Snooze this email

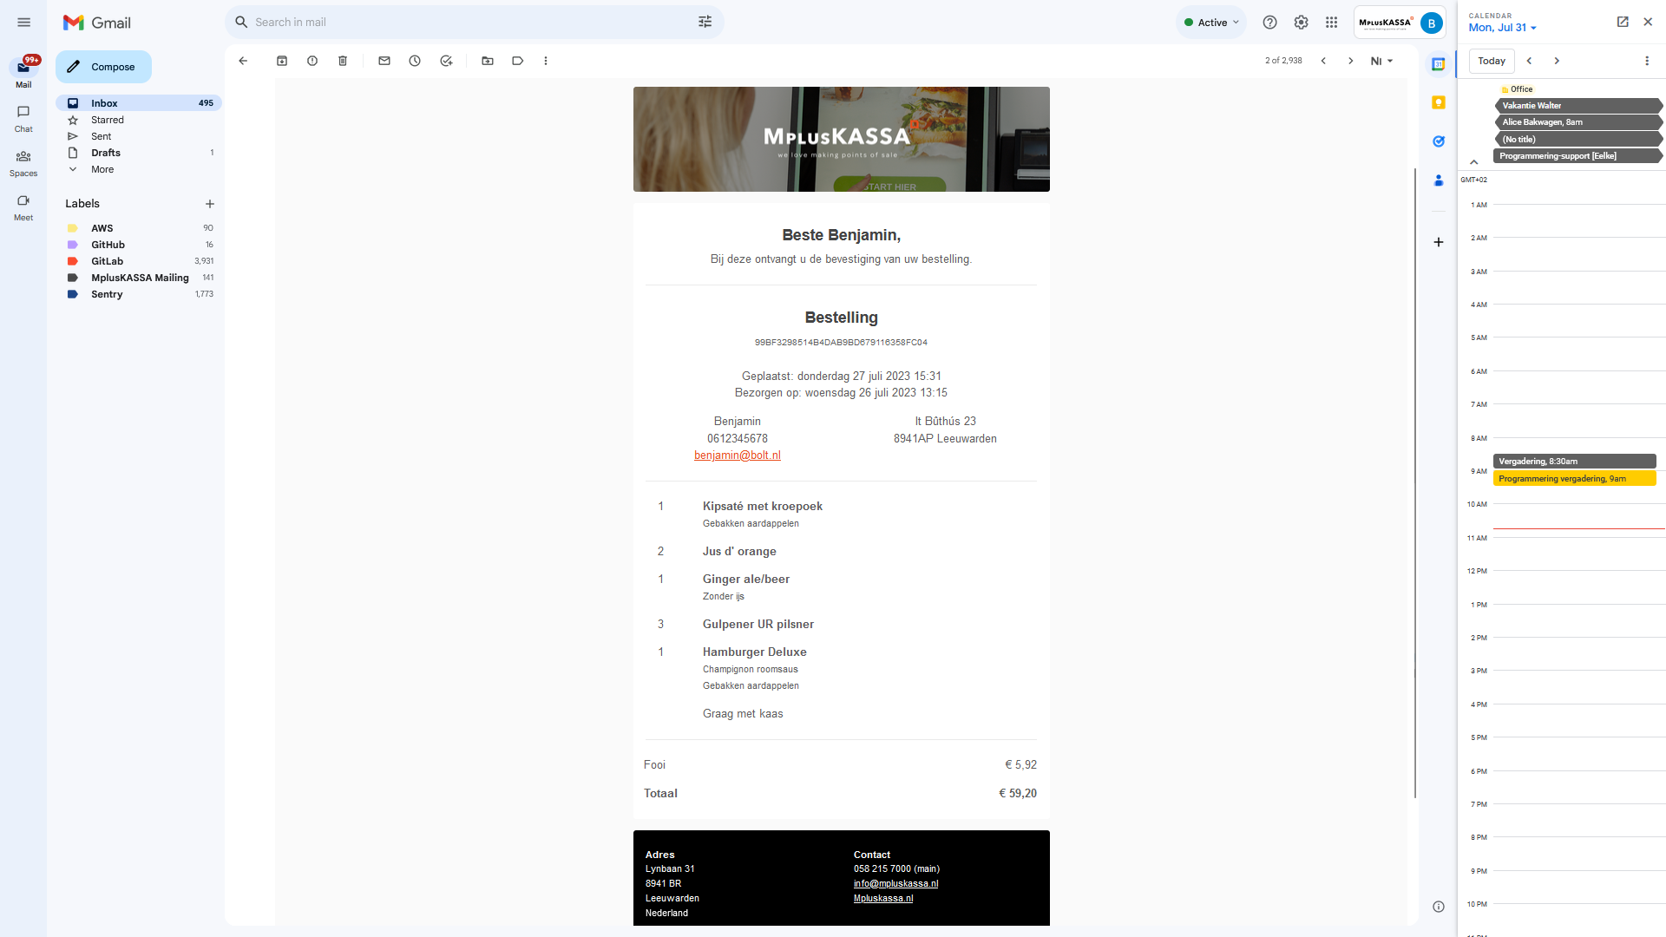click(415, 61)
